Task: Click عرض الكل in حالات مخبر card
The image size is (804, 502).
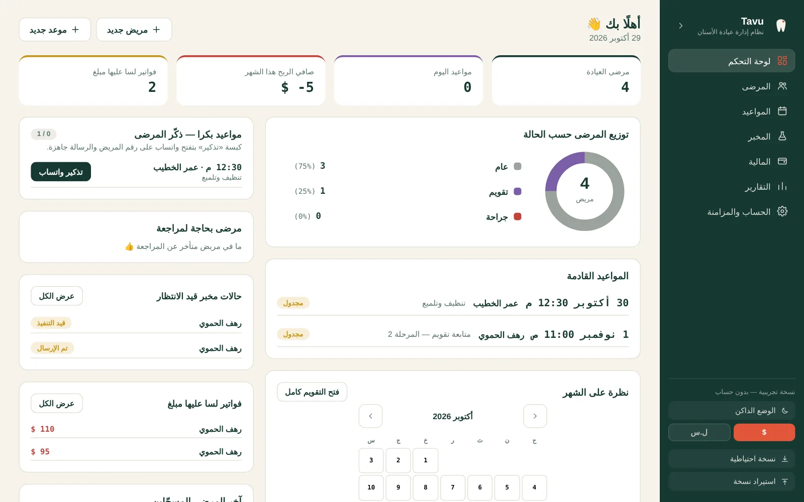Action: click(x=57, y=296)
